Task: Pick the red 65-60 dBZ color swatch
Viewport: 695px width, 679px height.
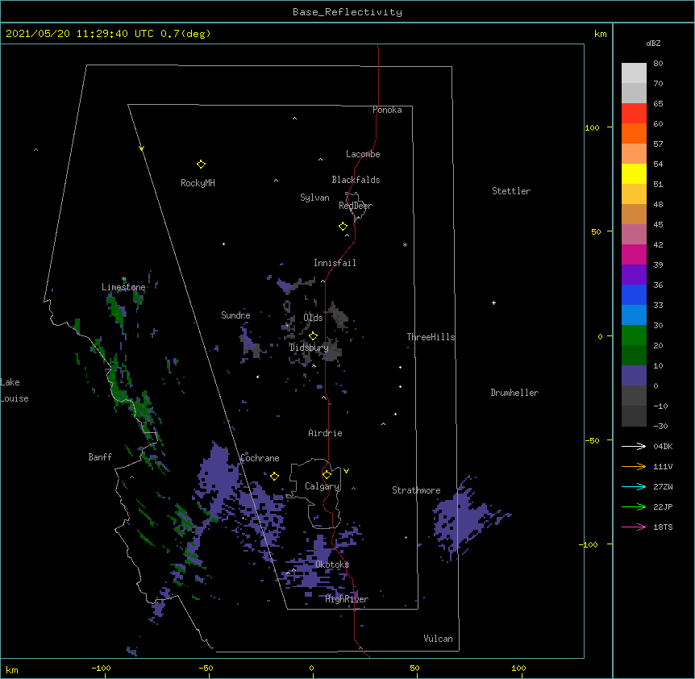Action: [x=634, y=114]
